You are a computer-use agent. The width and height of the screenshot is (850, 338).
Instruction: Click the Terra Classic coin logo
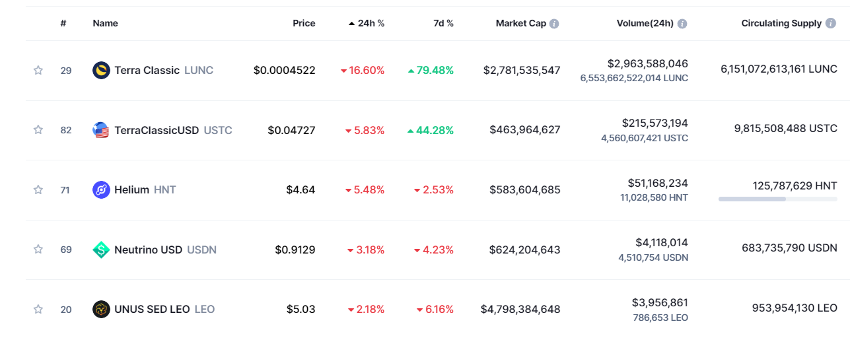[101, 70]
